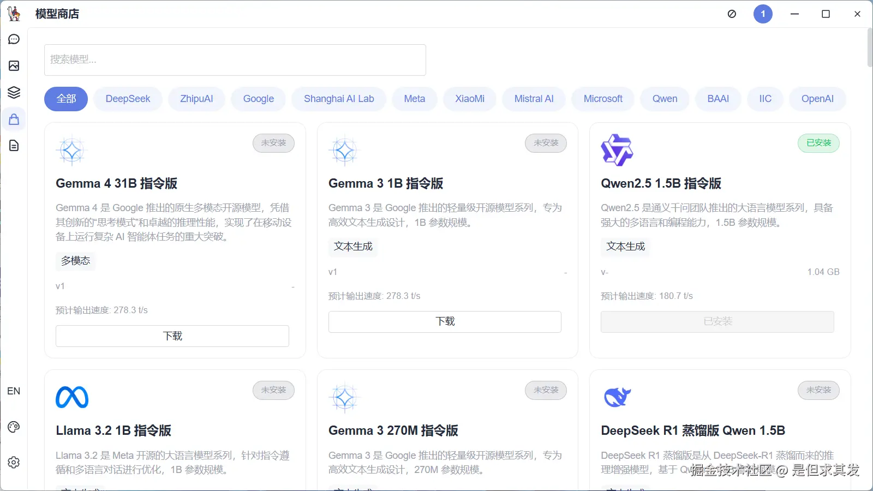Click the Llama 3.2 Meta logo
Viewport: 873px width, 491px height.
tap(72, 397)
